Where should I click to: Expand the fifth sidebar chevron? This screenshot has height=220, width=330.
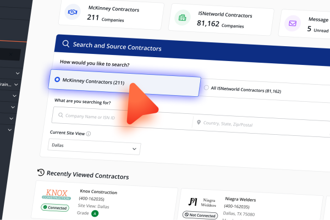[x=12, y=119]
